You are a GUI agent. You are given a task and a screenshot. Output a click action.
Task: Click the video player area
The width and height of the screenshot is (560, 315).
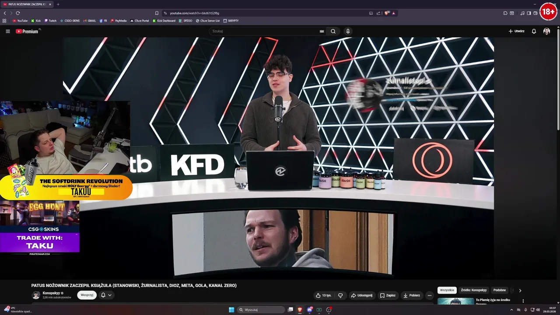coord(278,158)
